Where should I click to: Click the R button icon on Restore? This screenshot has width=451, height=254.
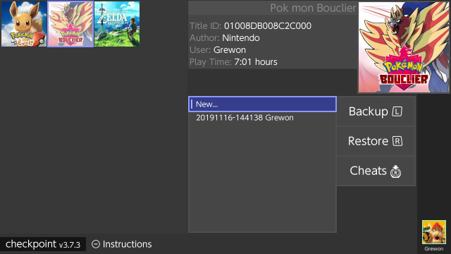point(397,141)
